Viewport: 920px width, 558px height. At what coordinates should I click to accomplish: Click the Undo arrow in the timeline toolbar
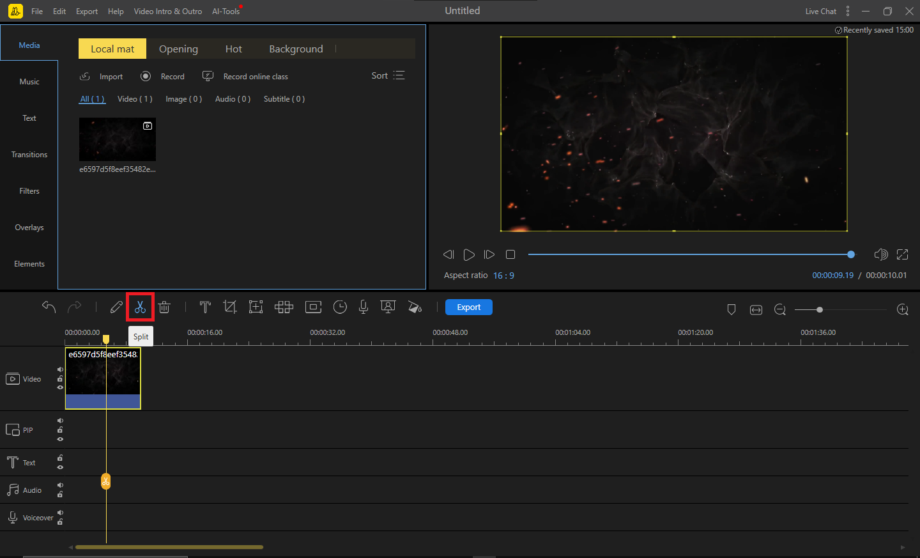coord(49,307)
